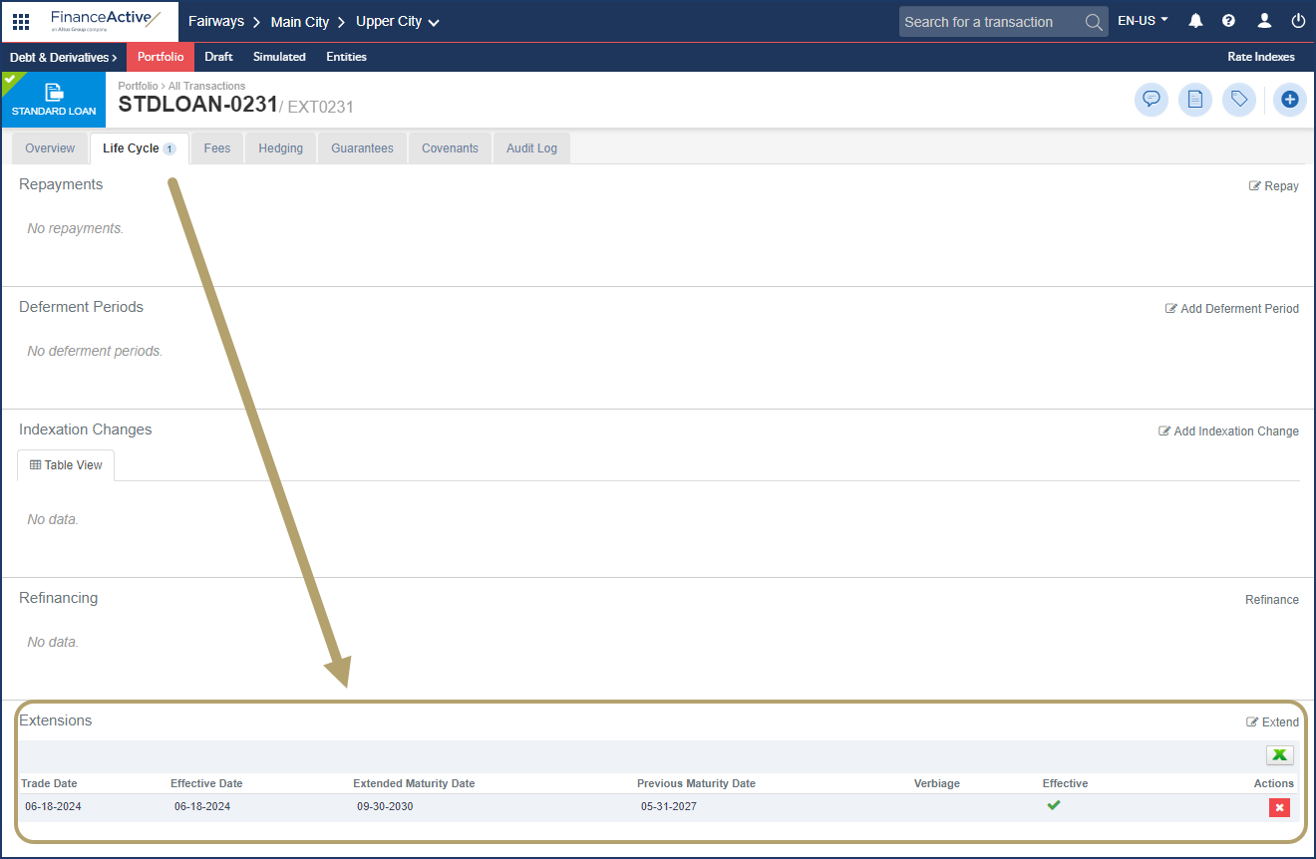The image size is (1316, 859).
Task: Delete the extension row with red X
Action: coord(1279,807)
